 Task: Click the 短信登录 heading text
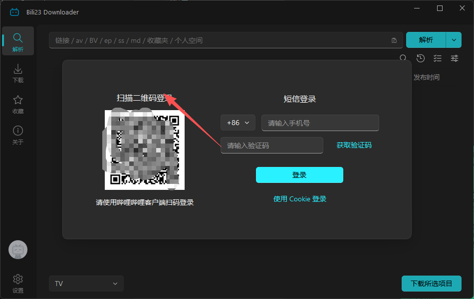click(x=299, y=99)
